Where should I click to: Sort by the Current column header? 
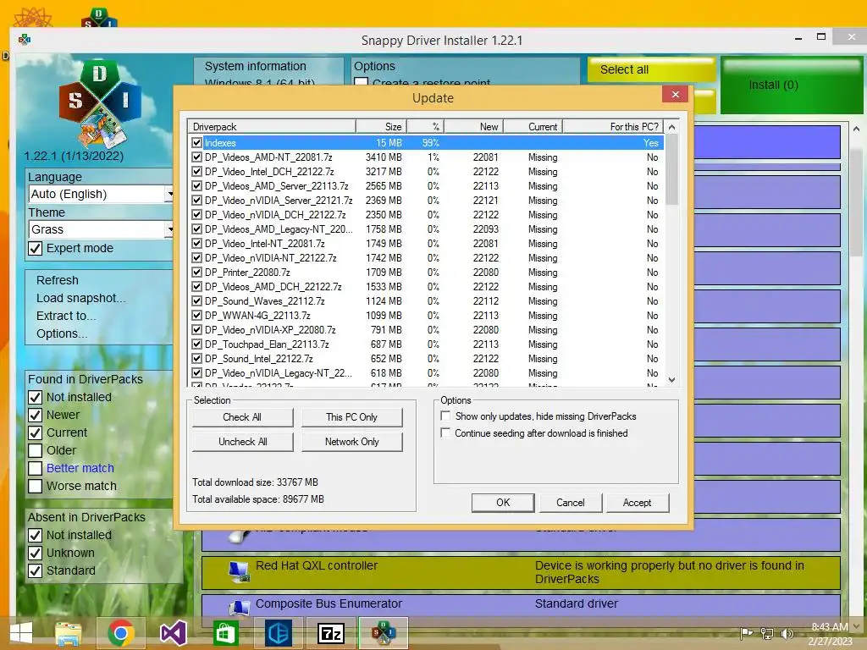(533, 127)
